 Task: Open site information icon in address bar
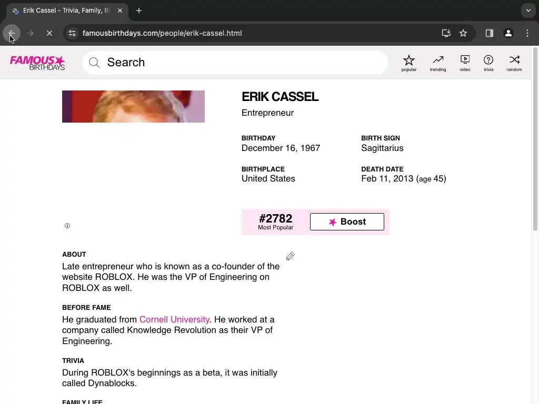72,33
